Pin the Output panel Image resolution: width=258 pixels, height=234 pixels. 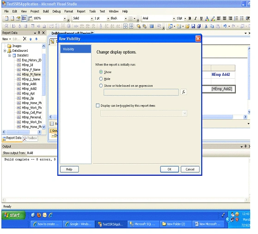pyautogui.click(x=246, y=146)
